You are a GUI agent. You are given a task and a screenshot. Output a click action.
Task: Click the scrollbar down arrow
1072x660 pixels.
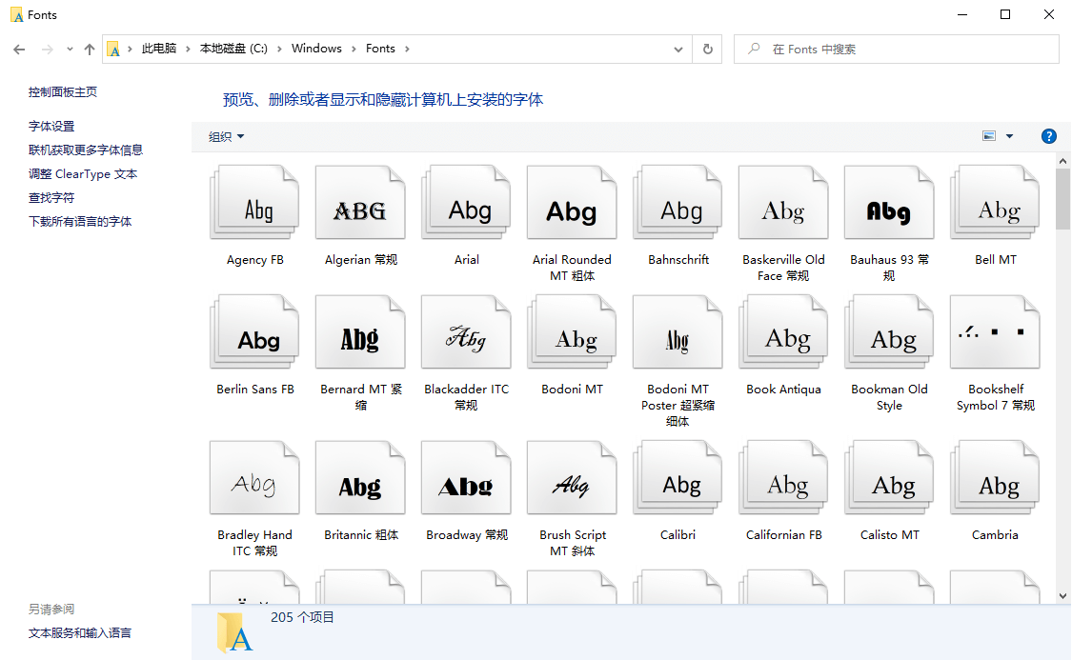[1062, 595]
